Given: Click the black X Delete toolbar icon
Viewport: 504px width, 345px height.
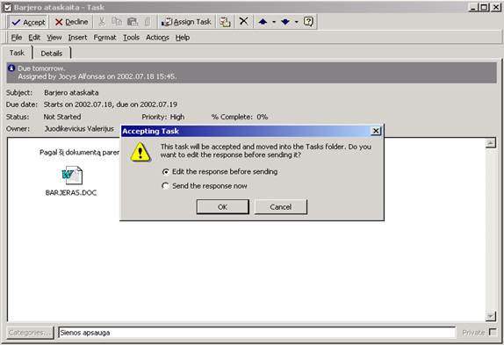Looking at the screenshot, I should (x=243, y=22).
